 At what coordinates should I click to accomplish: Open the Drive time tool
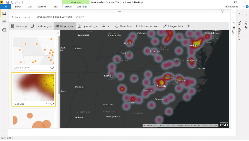(x=124, y=26)
